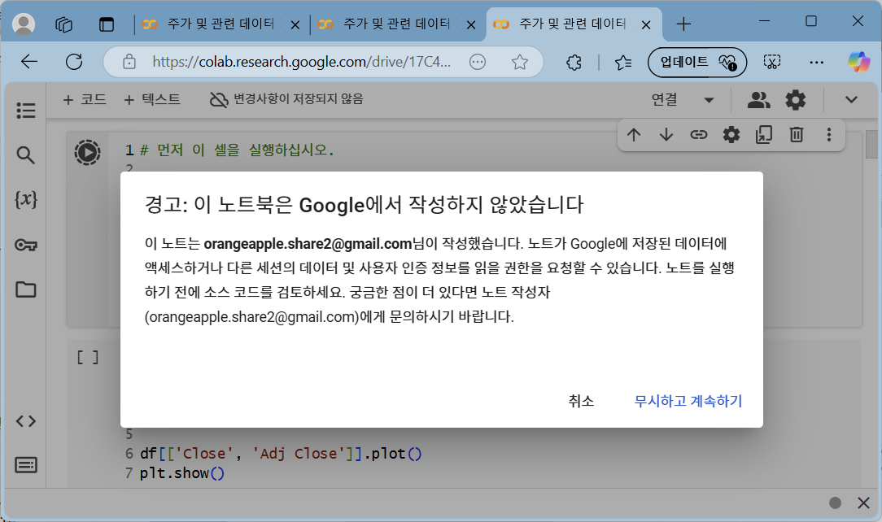The image size is (882, 522).
Task: Click the 업데이트 button
Action: 697,62
